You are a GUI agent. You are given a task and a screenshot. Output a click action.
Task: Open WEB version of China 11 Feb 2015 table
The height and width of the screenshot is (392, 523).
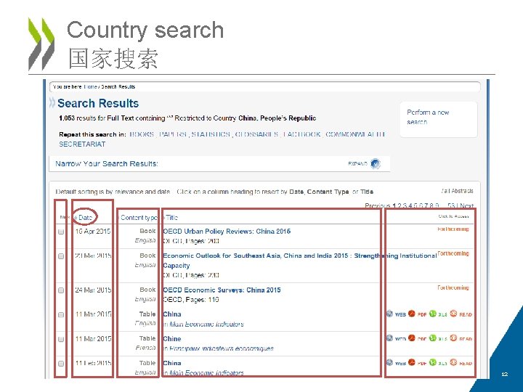(396, 363)
